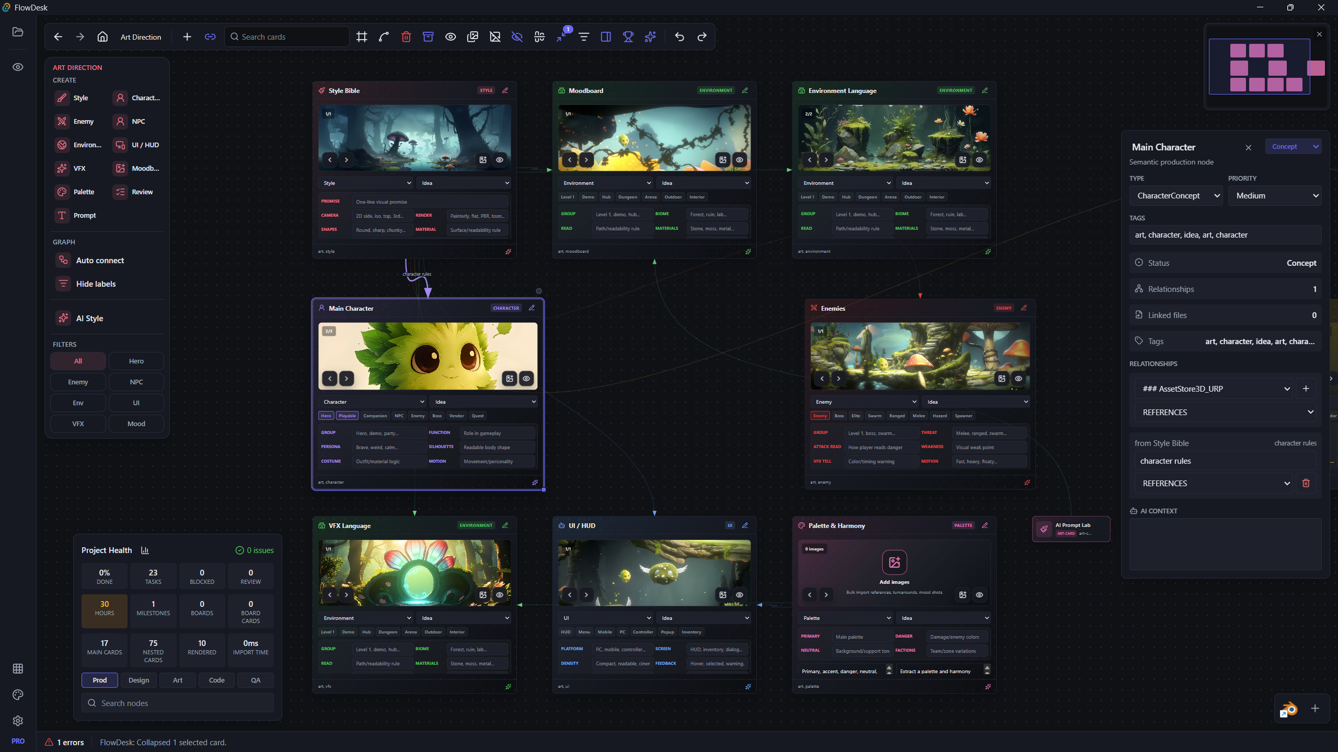Image resolution: width=1338 pixels, height=752 pixels.
Task: Add a new card with plus icon
Action: coord(187,37)
